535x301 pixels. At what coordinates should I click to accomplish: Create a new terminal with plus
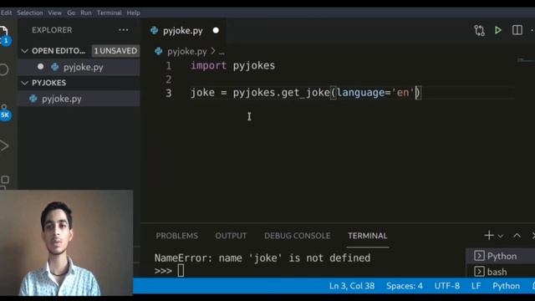[488, 236]
